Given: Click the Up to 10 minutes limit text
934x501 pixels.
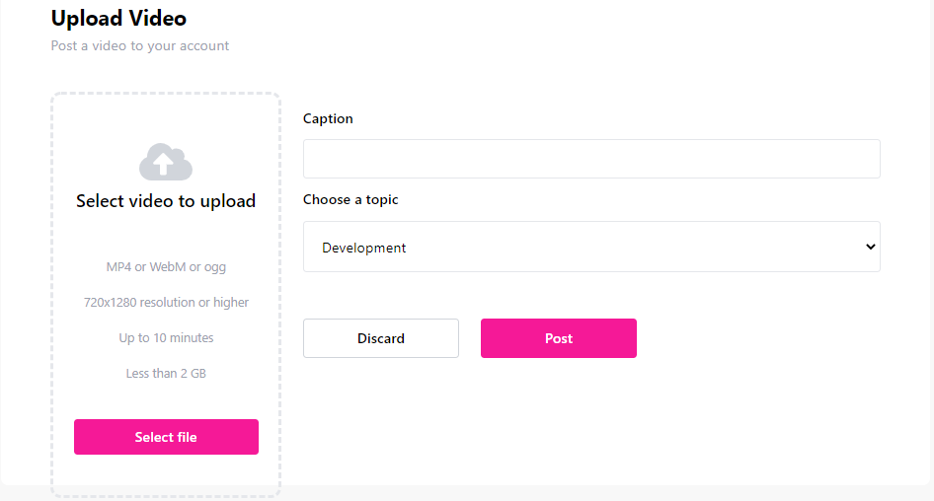Looking at the screenshot, I should click(166, 338).
